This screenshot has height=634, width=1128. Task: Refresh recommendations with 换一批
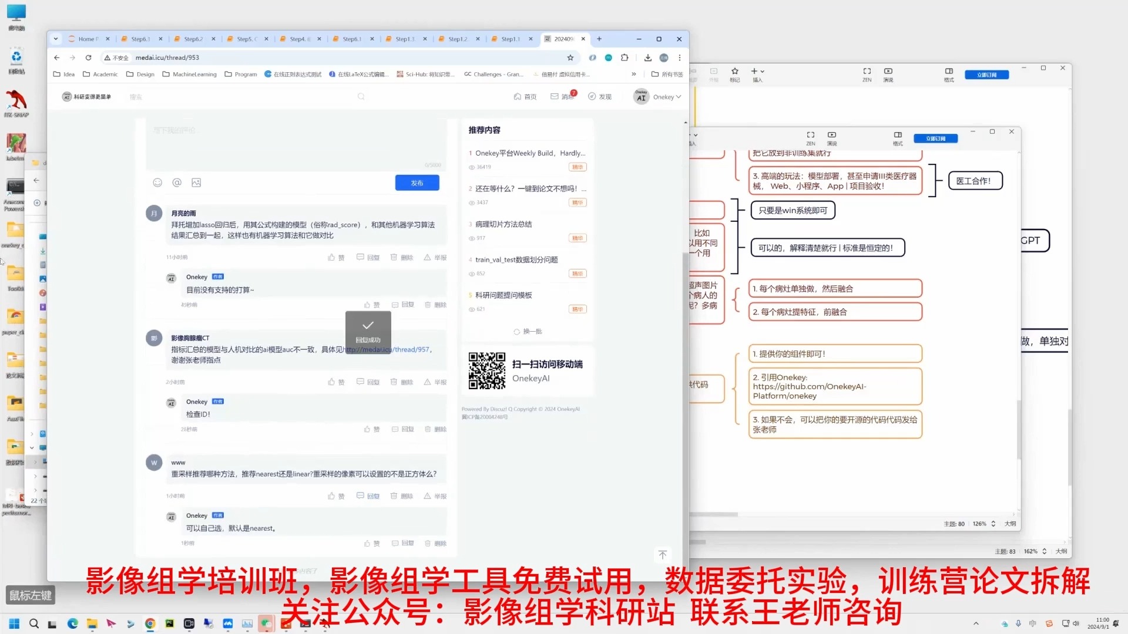(x=528, y=332)
